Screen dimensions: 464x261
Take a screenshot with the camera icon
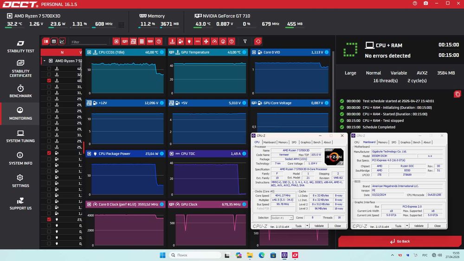pyautogui.click(x=425, y=3)
